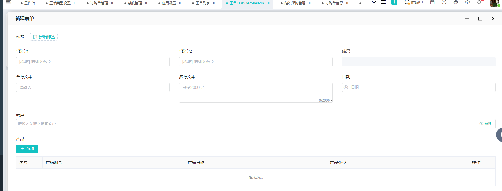Open the cloud download icon
Viewport: 502px width, 191px height.
coord(467,2)
